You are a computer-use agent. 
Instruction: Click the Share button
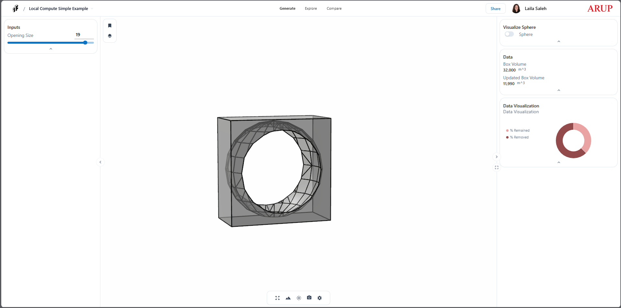click(495, 9)
